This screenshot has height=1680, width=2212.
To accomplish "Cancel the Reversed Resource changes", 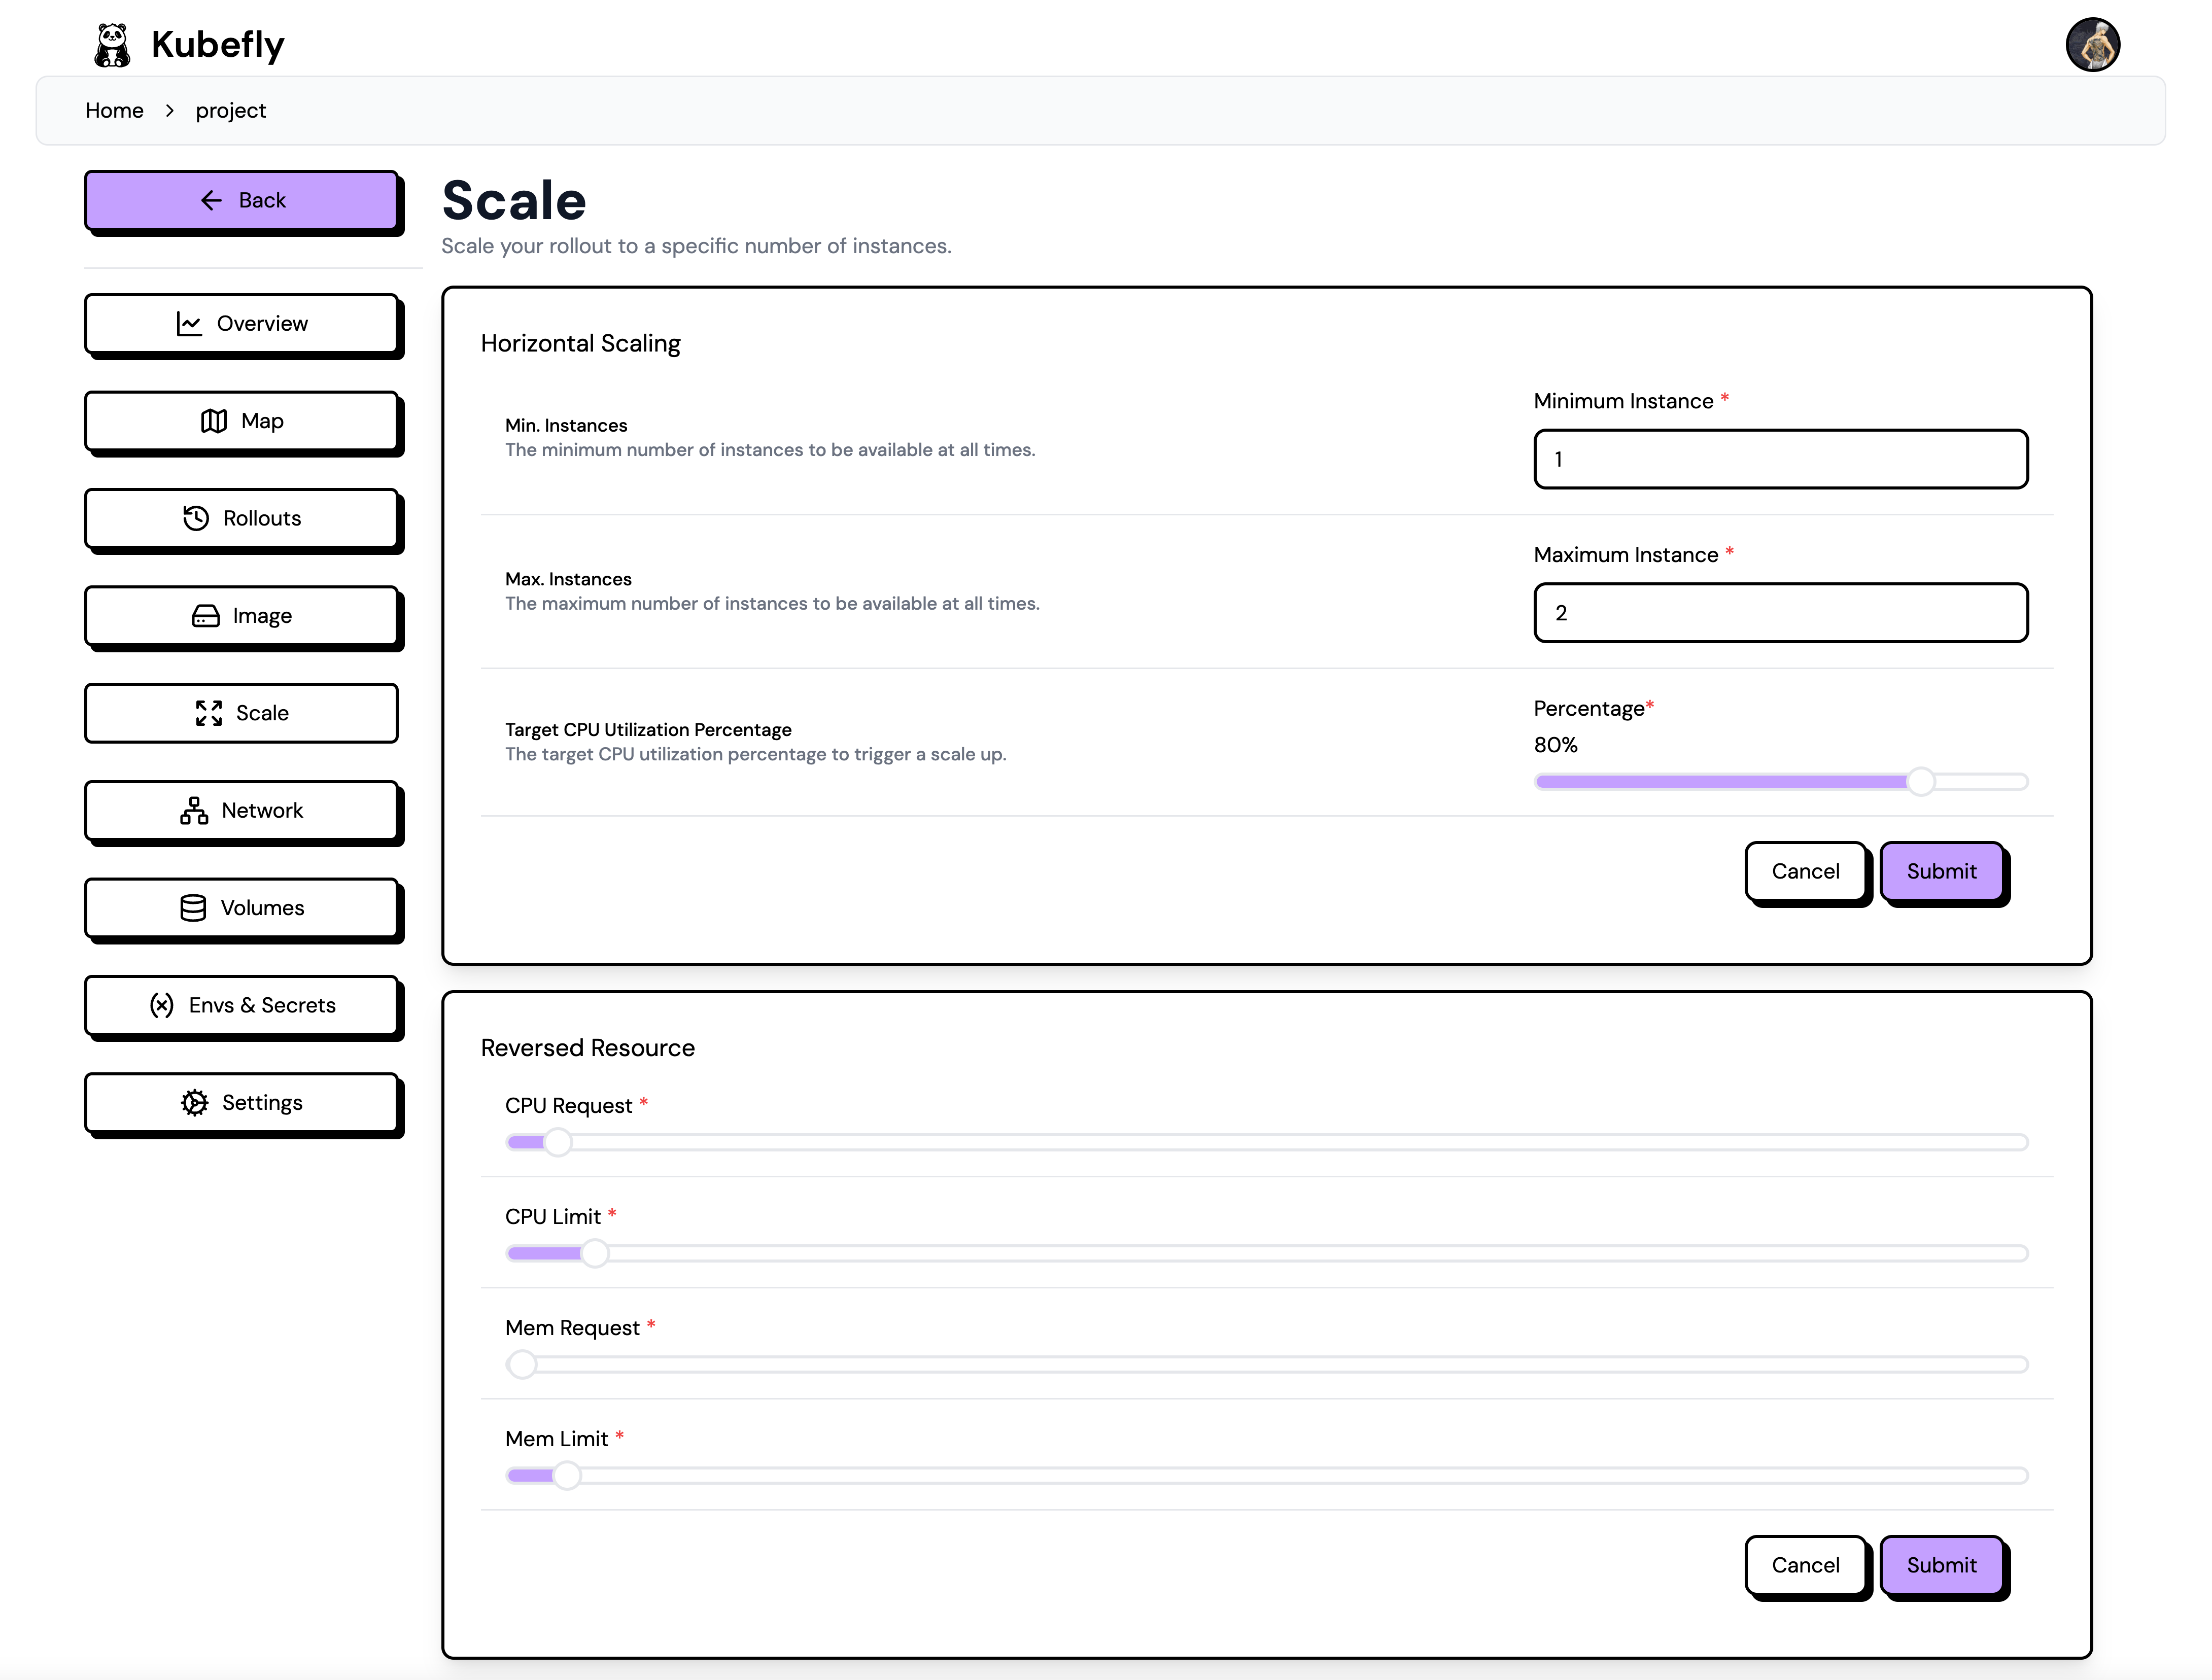I will pos(1805,1565).
